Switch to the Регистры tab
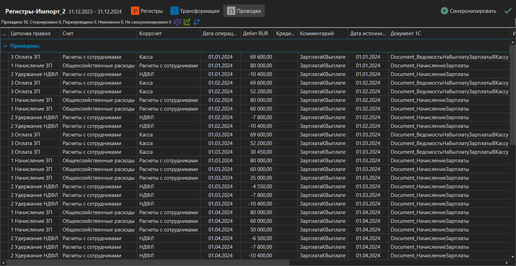Image resolution: width=516 pixels, height=266 pixels. (151, 11)
